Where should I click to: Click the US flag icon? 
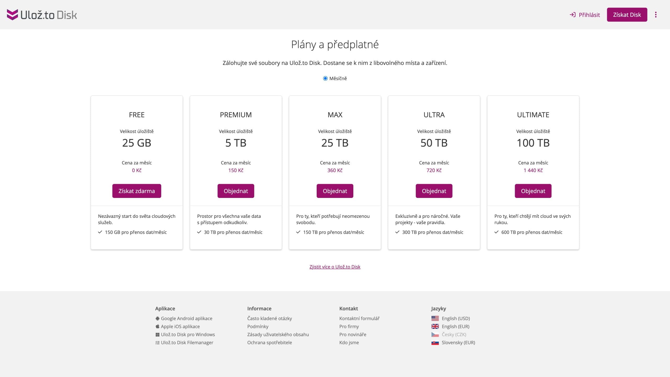(435, 318)
